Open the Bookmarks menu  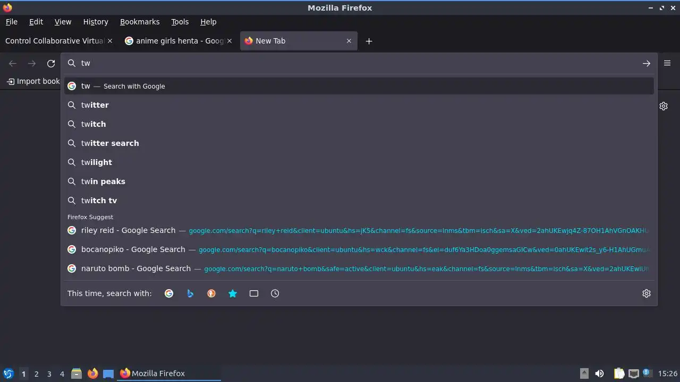point(140,22)
